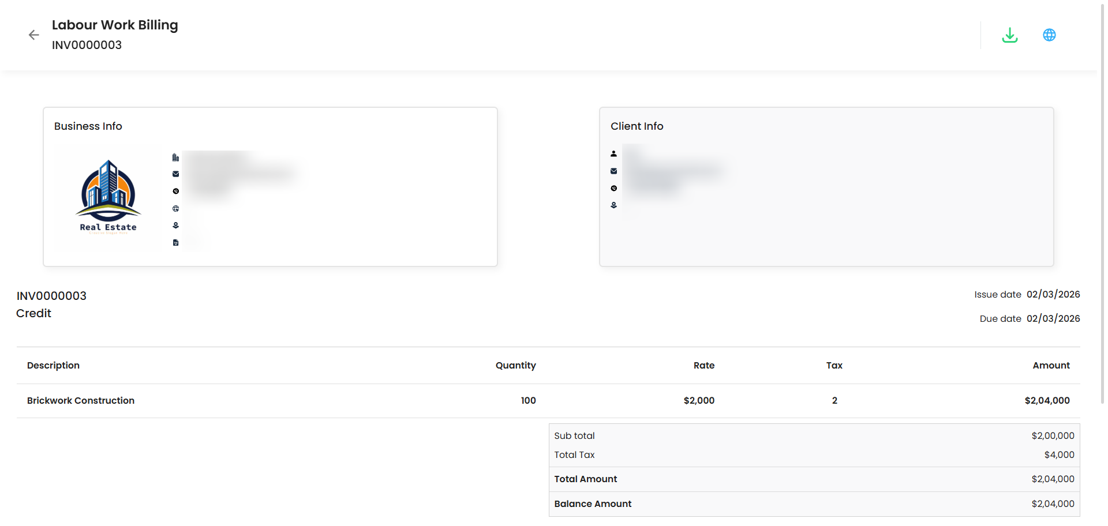Click the Amount column header

[1051, 366]
